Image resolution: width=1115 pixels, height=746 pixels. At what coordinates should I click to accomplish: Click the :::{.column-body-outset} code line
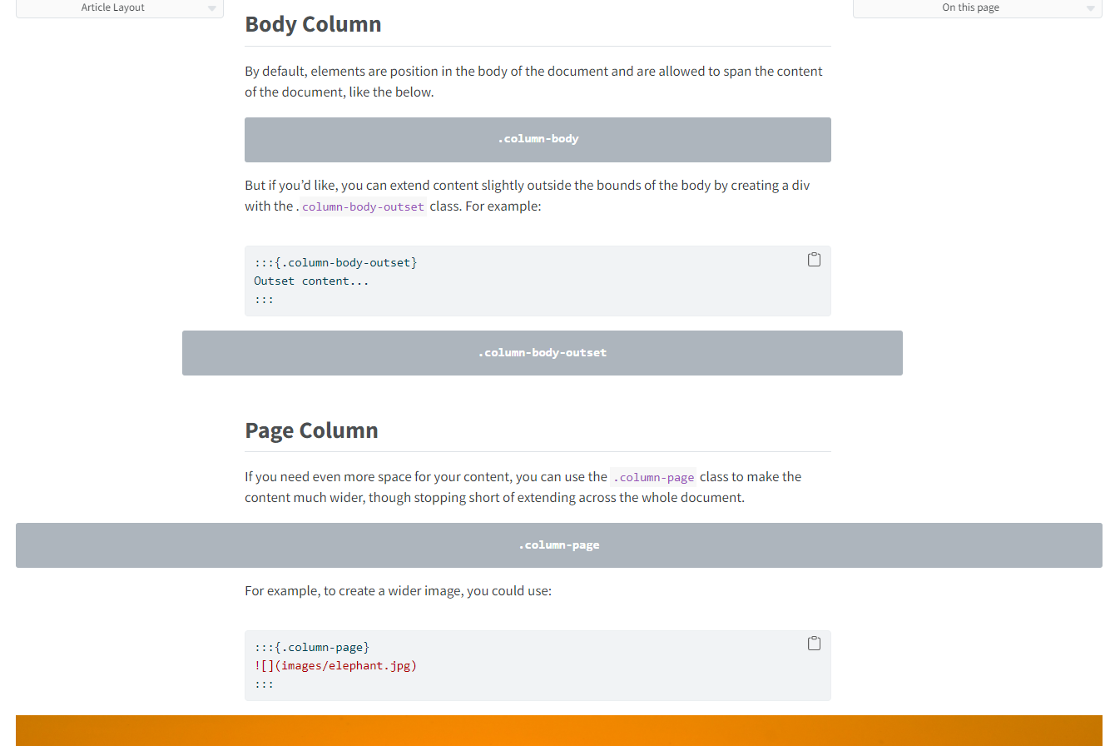(x=335, y=263)
